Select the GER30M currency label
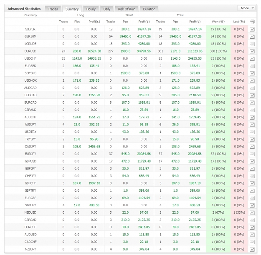The height and width of the screenshot is (255, 261). point(30,37)
